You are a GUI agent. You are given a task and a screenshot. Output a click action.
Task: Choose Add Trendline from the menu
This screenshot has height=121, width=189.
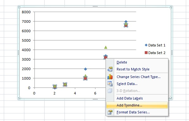pos(137,105)
